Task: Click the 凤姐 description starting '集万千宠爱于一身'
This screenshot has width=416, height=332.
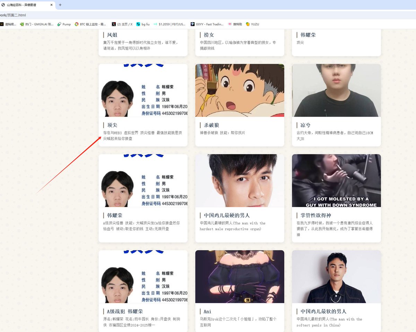Action: pos(141,45)
